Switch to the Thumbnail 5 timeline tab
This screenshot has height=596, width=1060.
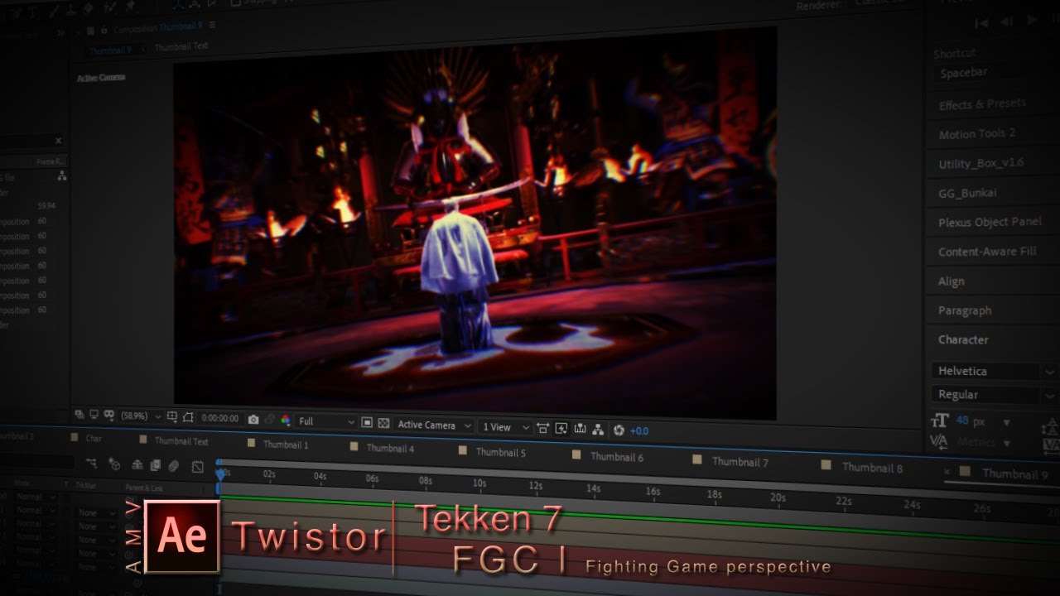(x=500, y=452)
